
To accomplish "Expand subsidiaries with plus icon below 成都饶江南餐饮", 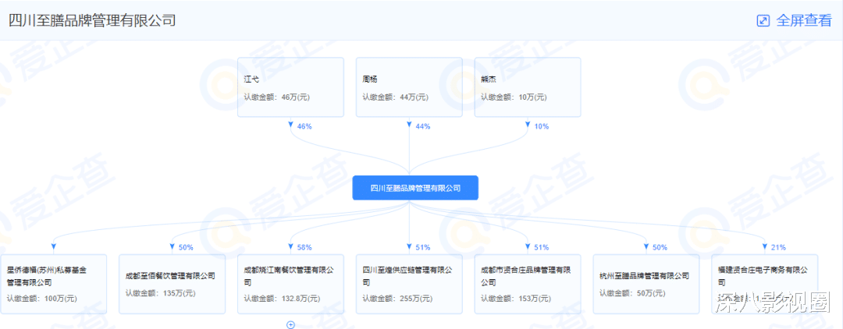I will 290,324.
